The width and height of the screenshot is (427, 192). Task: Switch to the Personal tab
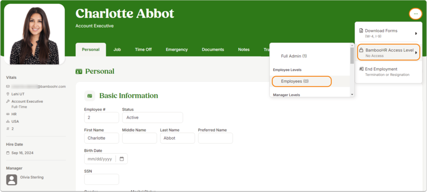coord(91,49)
